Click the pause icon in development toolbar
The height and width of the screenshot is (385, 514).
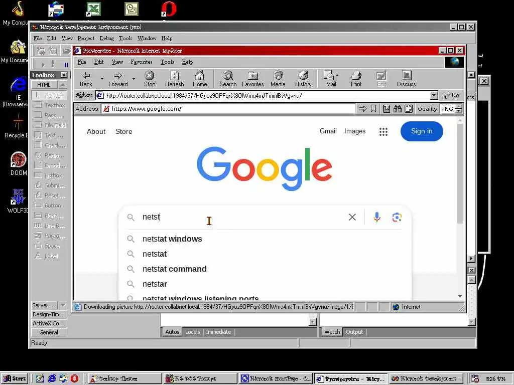66,65
